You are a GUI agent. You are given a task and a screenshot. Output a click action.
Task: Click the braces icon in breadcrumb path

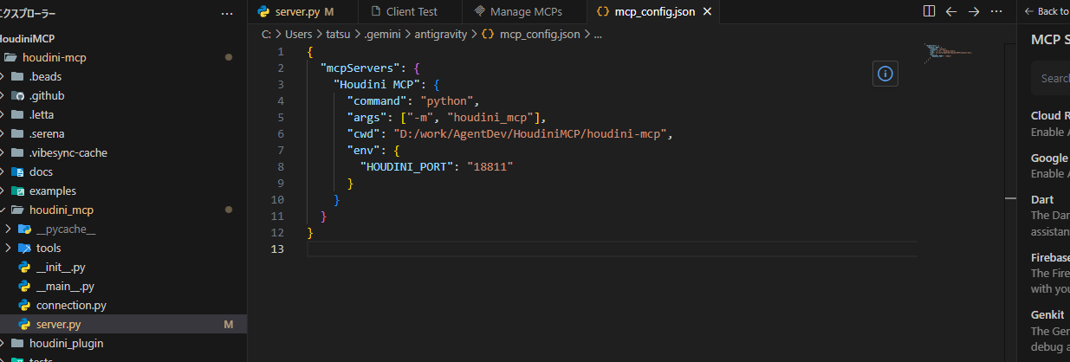coord(488,35)
